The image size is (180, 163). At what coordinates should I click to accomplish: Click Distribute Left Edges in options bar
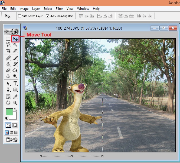[139, 16]
